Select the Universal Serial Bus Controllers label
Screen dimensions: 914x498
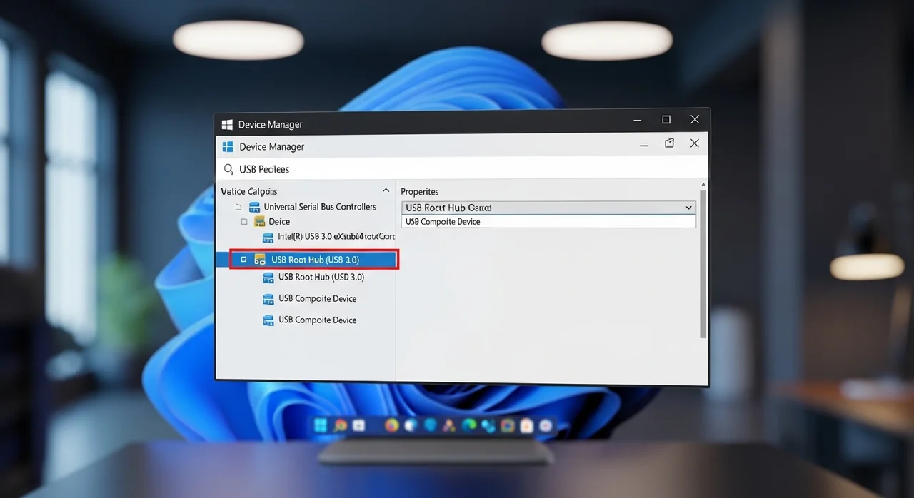[320, 207]
